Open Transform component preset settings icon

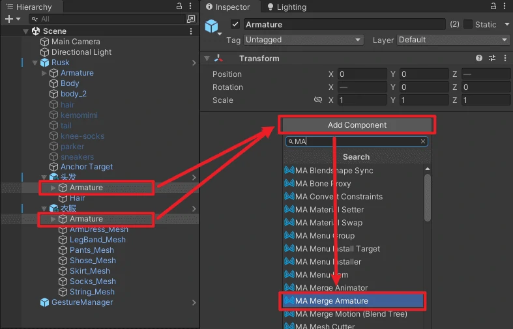(x=492, y=59)
